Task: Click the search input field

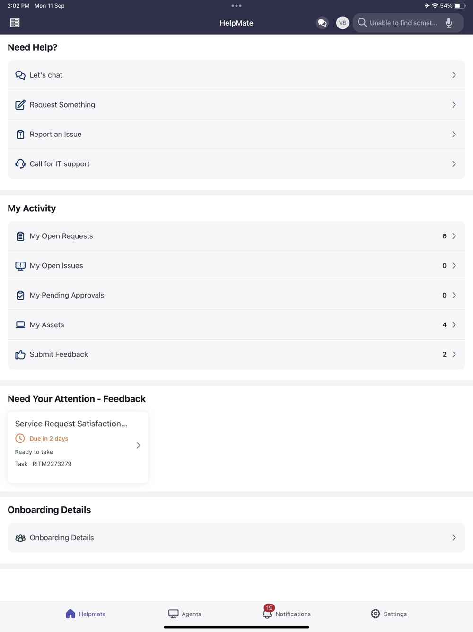Action: 403,23
